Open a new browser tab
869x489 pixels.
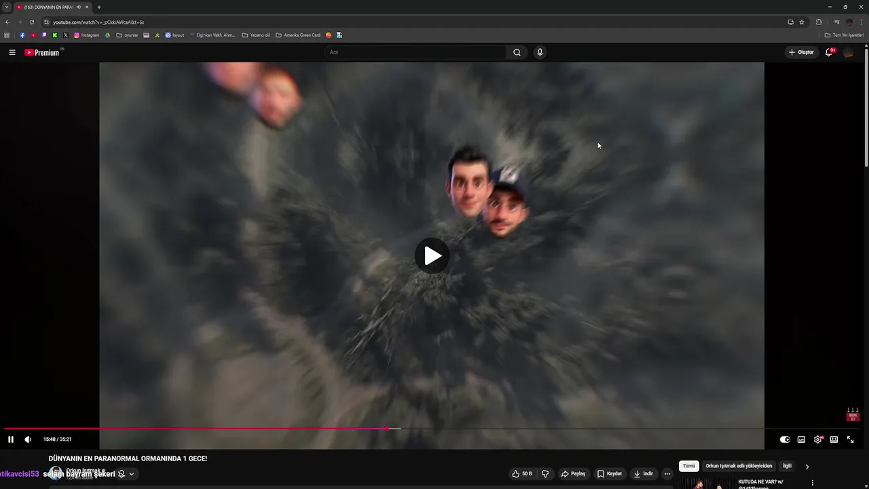(99, 7)
